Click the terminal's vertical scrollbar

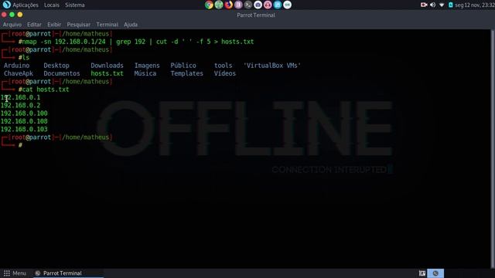click(493, 148)
